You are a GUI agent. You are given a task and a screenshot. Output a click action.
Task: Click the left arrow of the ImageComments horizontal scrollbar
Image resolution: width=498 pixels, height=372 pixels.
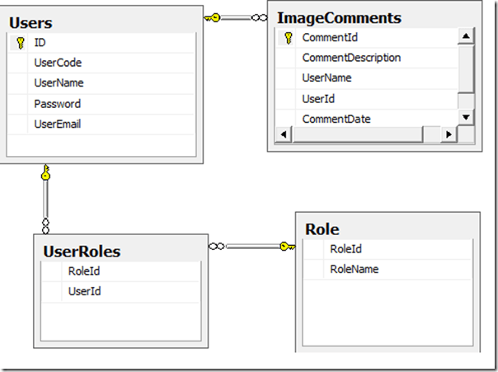(283, 134)
